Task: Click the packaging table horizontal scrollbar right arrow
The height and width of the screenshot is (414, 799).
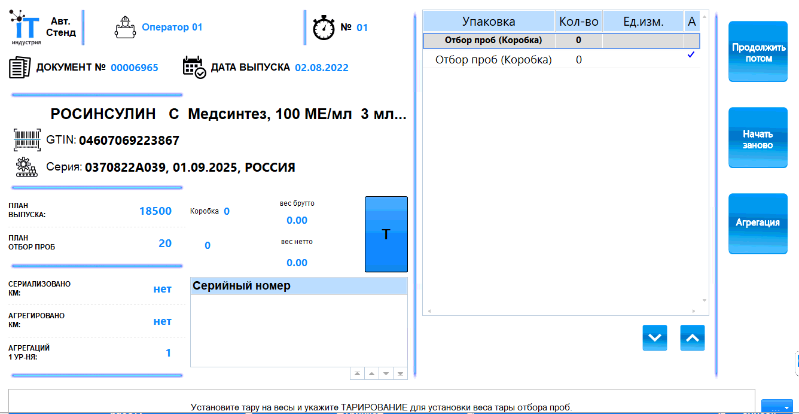Action: coord(694,311)
